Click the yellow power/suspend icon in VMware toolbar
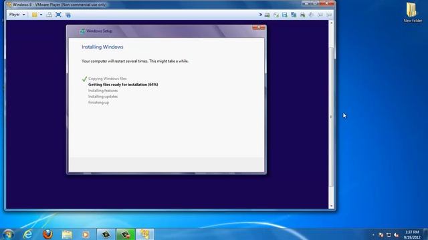Image resolution: width=428 pixels, height=240 pixels. coord(35,15)
